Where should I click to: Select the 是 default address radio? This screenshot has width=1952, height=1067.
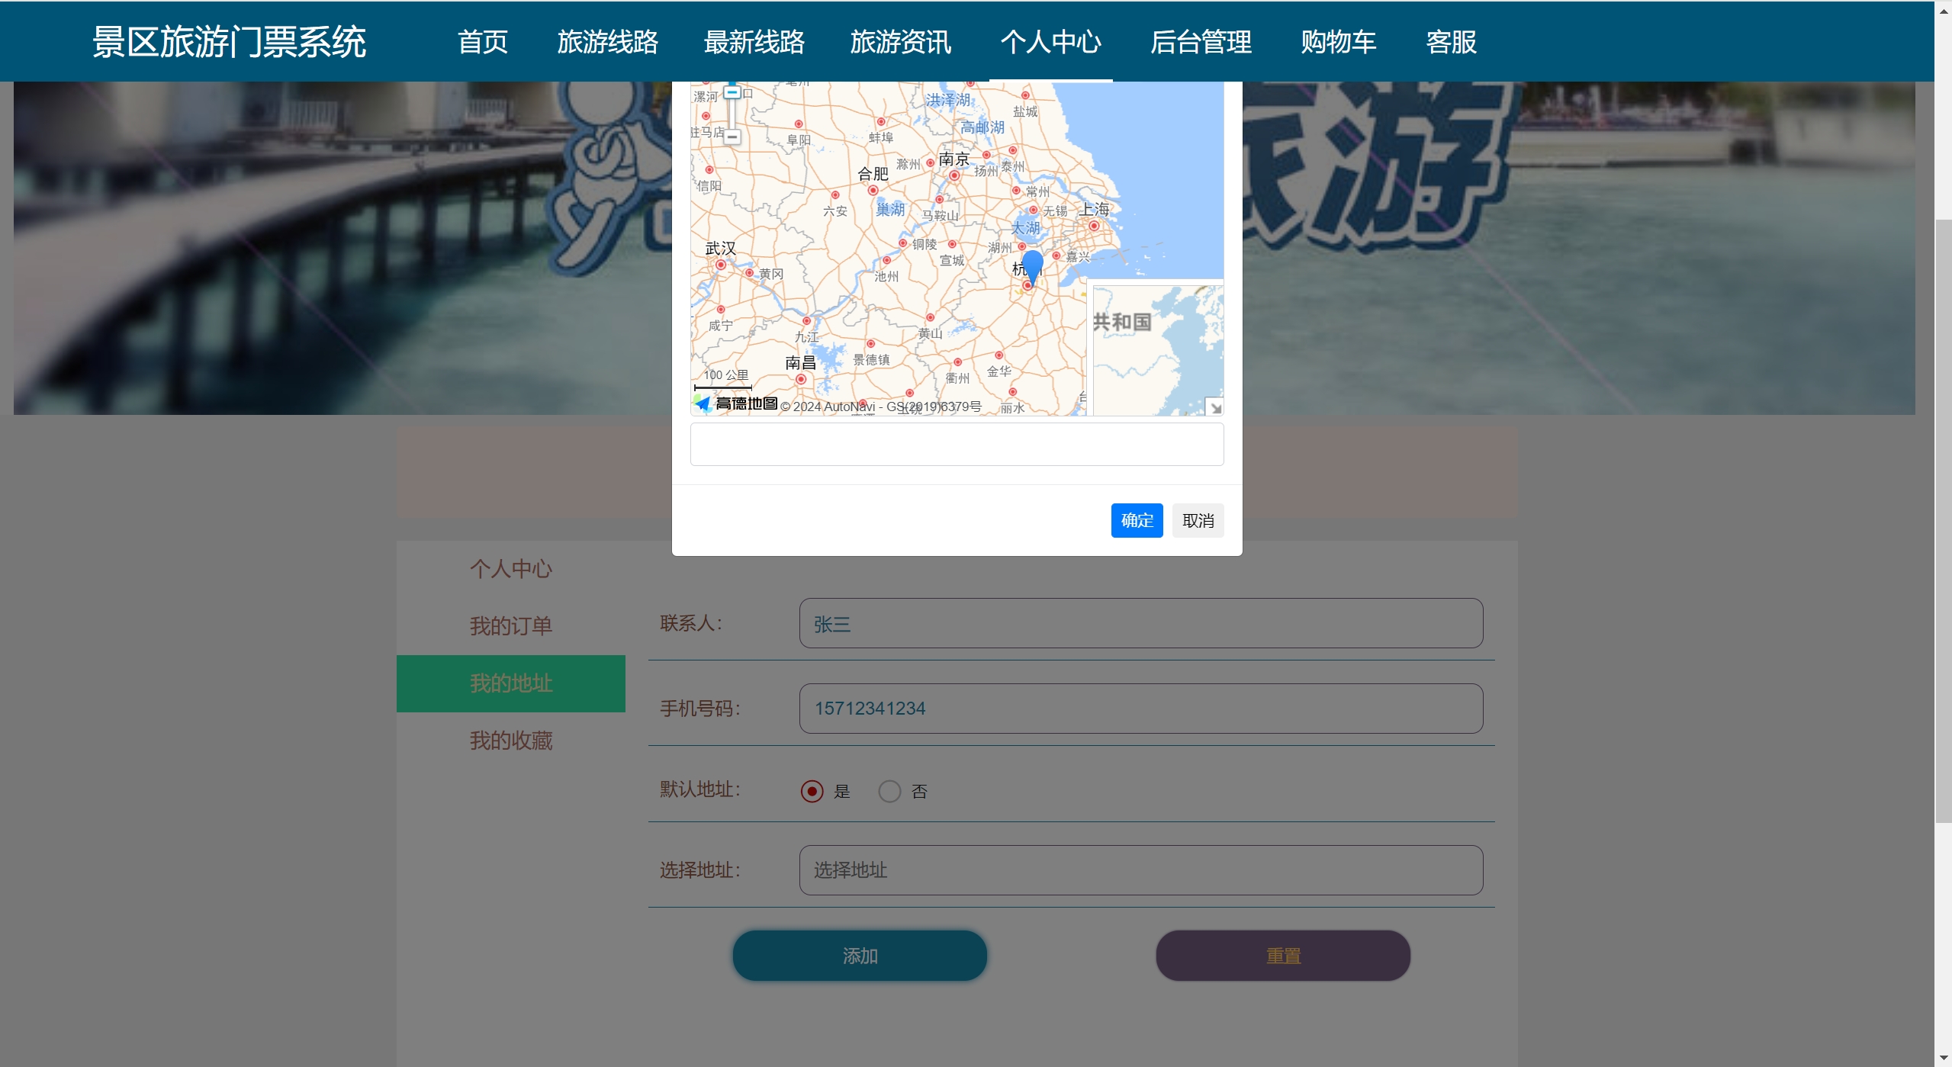click(812, 791)
